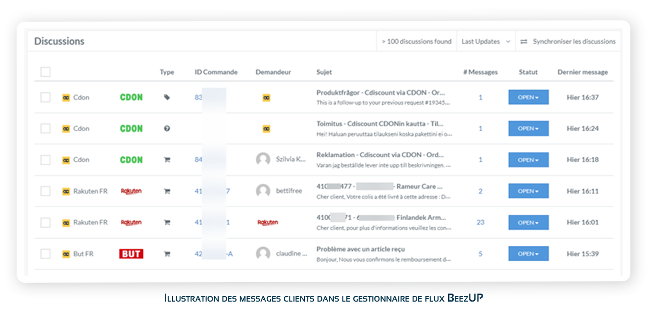The width and height of the screenshot is (647, 312).
Task: Click the CDON logo in the Produktfrågor row
Action: click(131, 97)
